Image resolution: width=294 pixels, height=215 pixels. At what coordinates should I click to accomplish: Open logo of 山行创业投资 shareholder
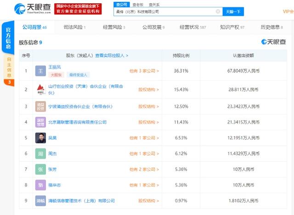[40, 90]
